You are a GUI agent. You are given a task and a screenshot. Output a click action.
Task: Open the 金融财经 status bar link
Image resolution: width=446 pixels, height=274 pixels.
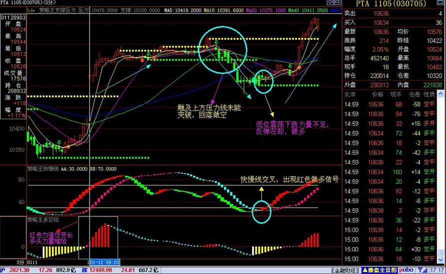[x=345, y=270]
